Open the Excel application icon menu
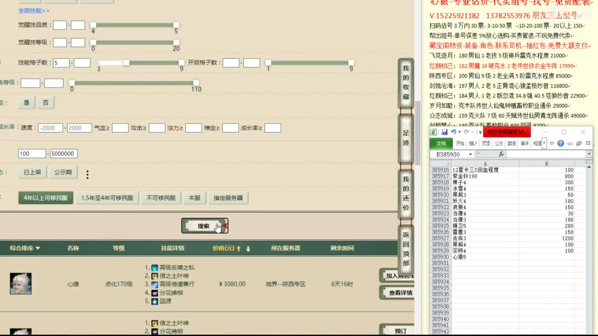 [434, 132]
